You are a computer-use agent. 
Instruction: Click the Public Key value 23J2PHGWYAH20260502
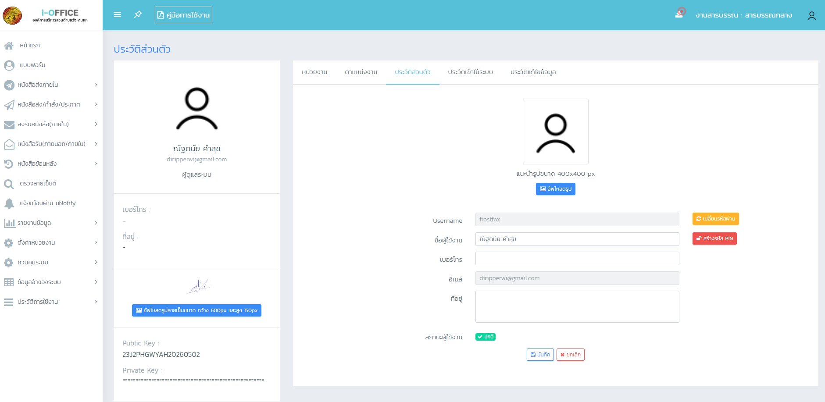[161, 355]
